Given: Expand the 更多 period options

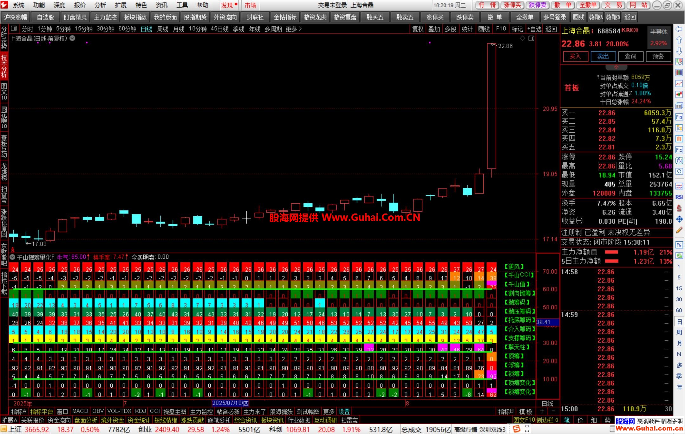Looking at the screenshot, I should 293,29.
